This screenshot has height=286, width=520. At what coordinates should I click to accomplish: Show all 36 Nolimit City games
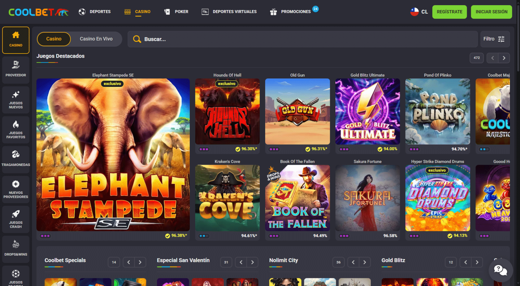[x=339, y=262]
